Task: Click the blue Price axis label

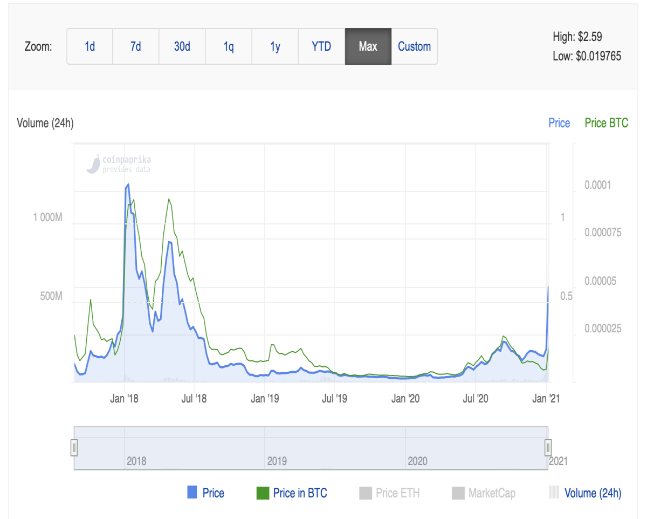Action: point(559,123)
